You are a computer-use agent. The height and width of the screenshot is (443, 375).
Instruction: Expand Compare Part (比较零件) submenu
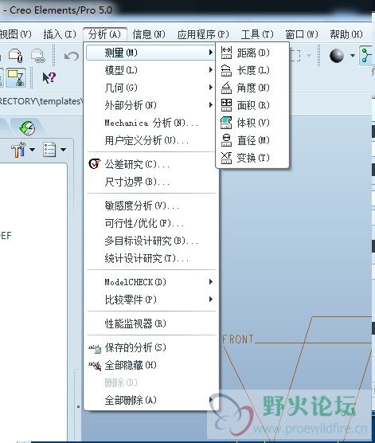(x=151, y=300)
